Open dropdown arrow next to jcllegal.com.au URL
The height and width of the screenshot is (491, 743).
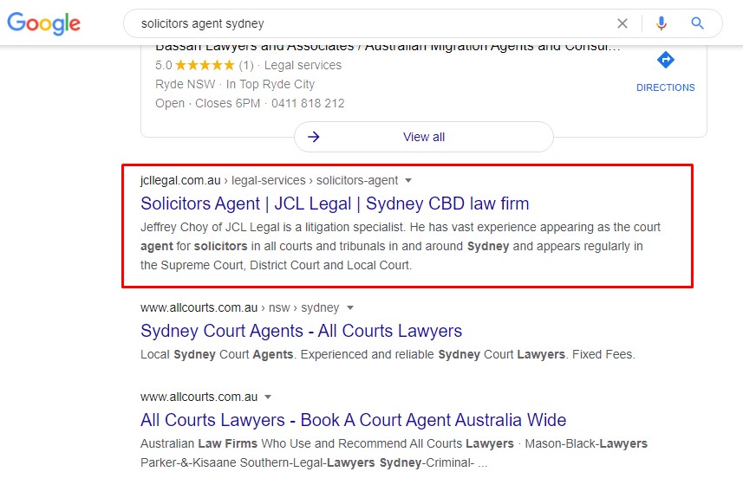click(408, 181)
